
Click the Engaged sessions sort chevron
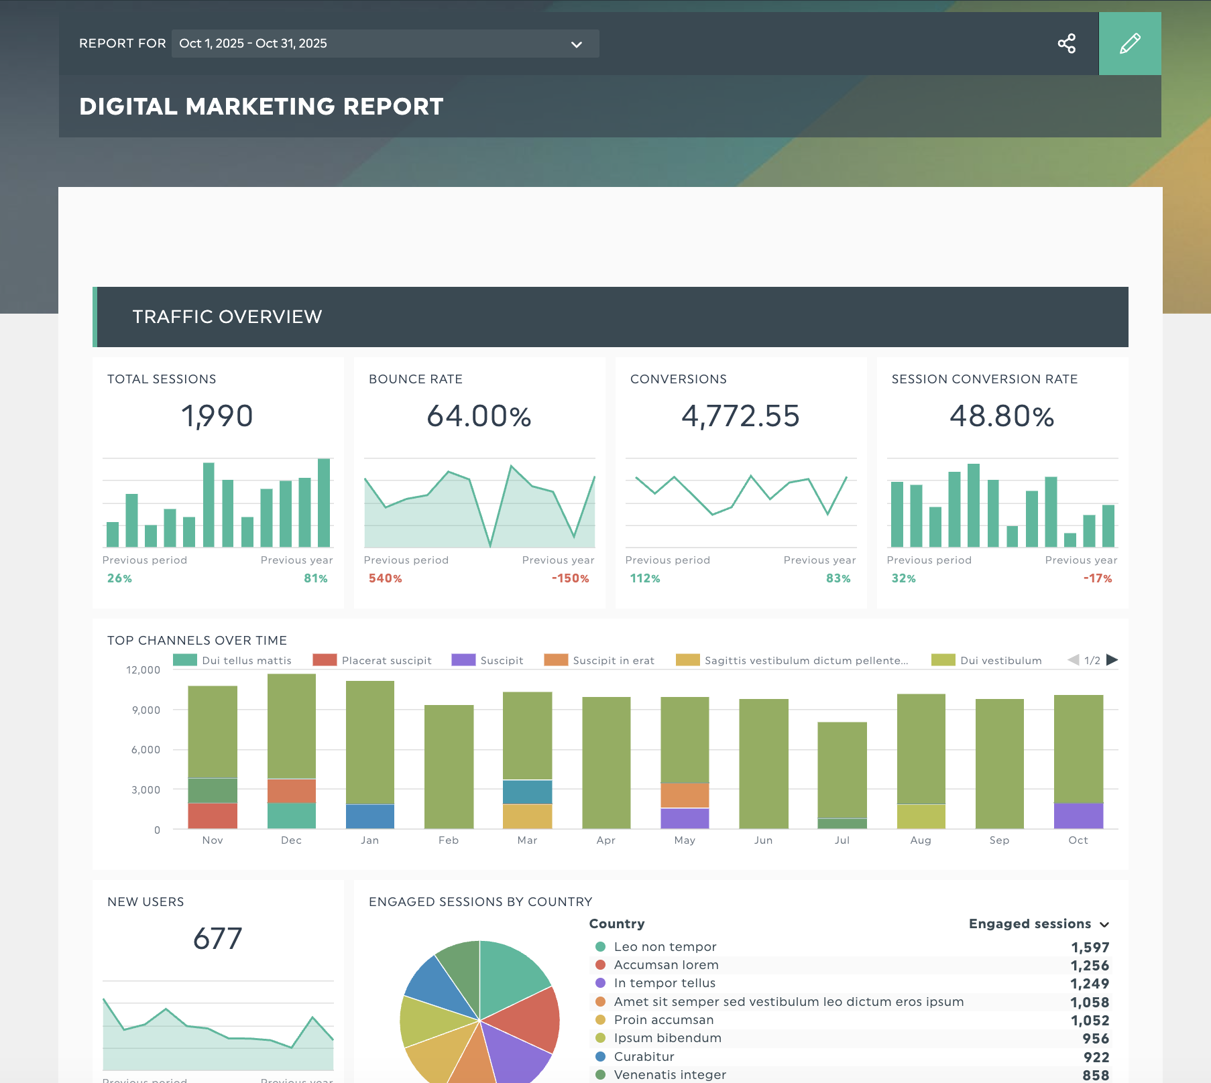click(1104, 924)
